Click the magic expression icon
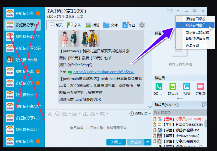Image resolution: width=217 pixels, height=151 pixels. point(65,114)
